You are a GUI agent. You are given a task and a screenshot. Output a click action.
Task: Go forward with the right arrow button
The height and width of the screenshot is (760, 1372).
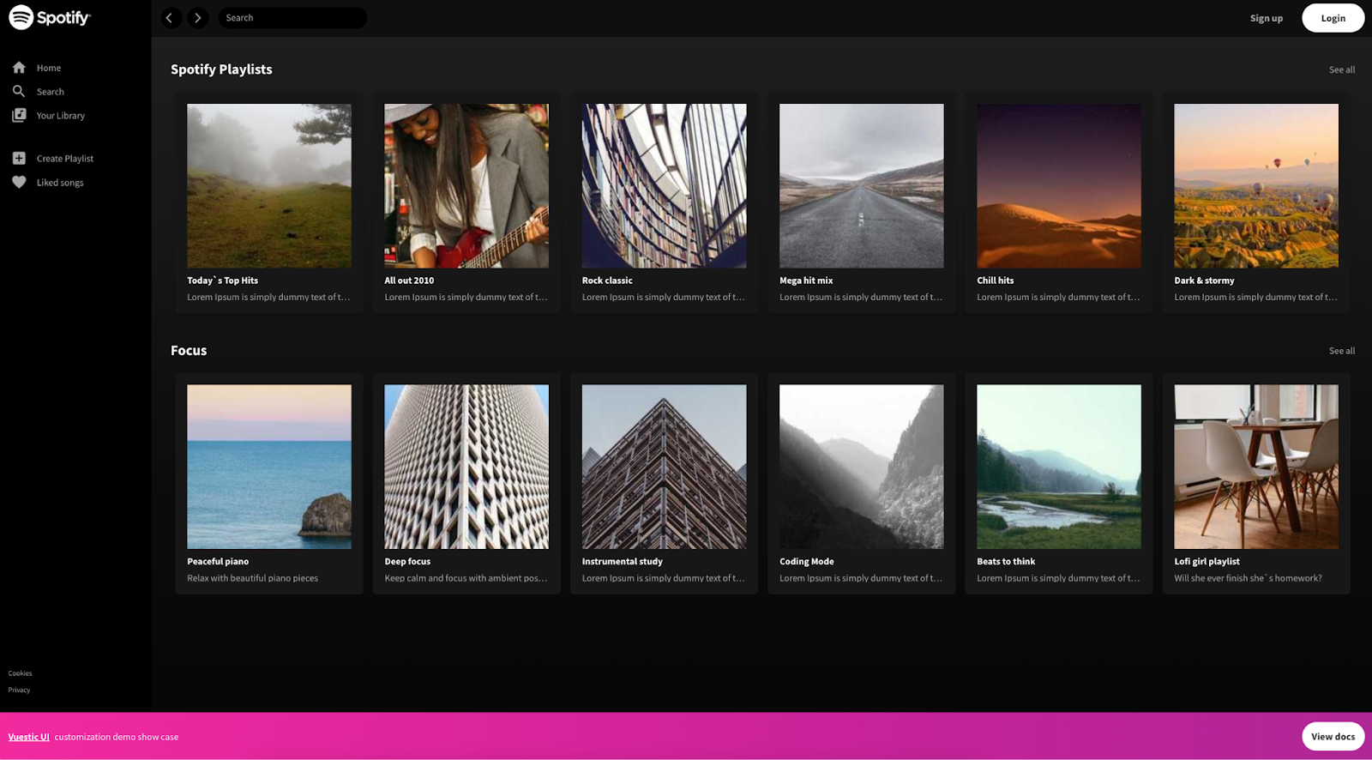tap(198, 18)
